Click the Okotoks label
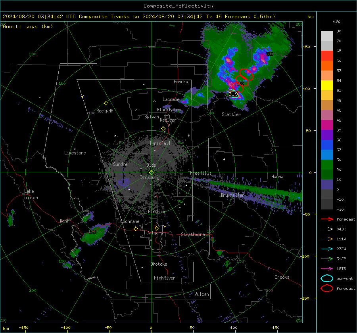Image resolution: width=357 pixels, height=333 pixels. point(159,264)
